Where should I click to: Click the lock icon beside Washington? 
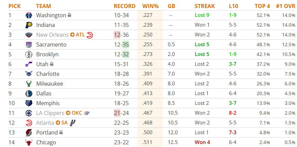70,15
